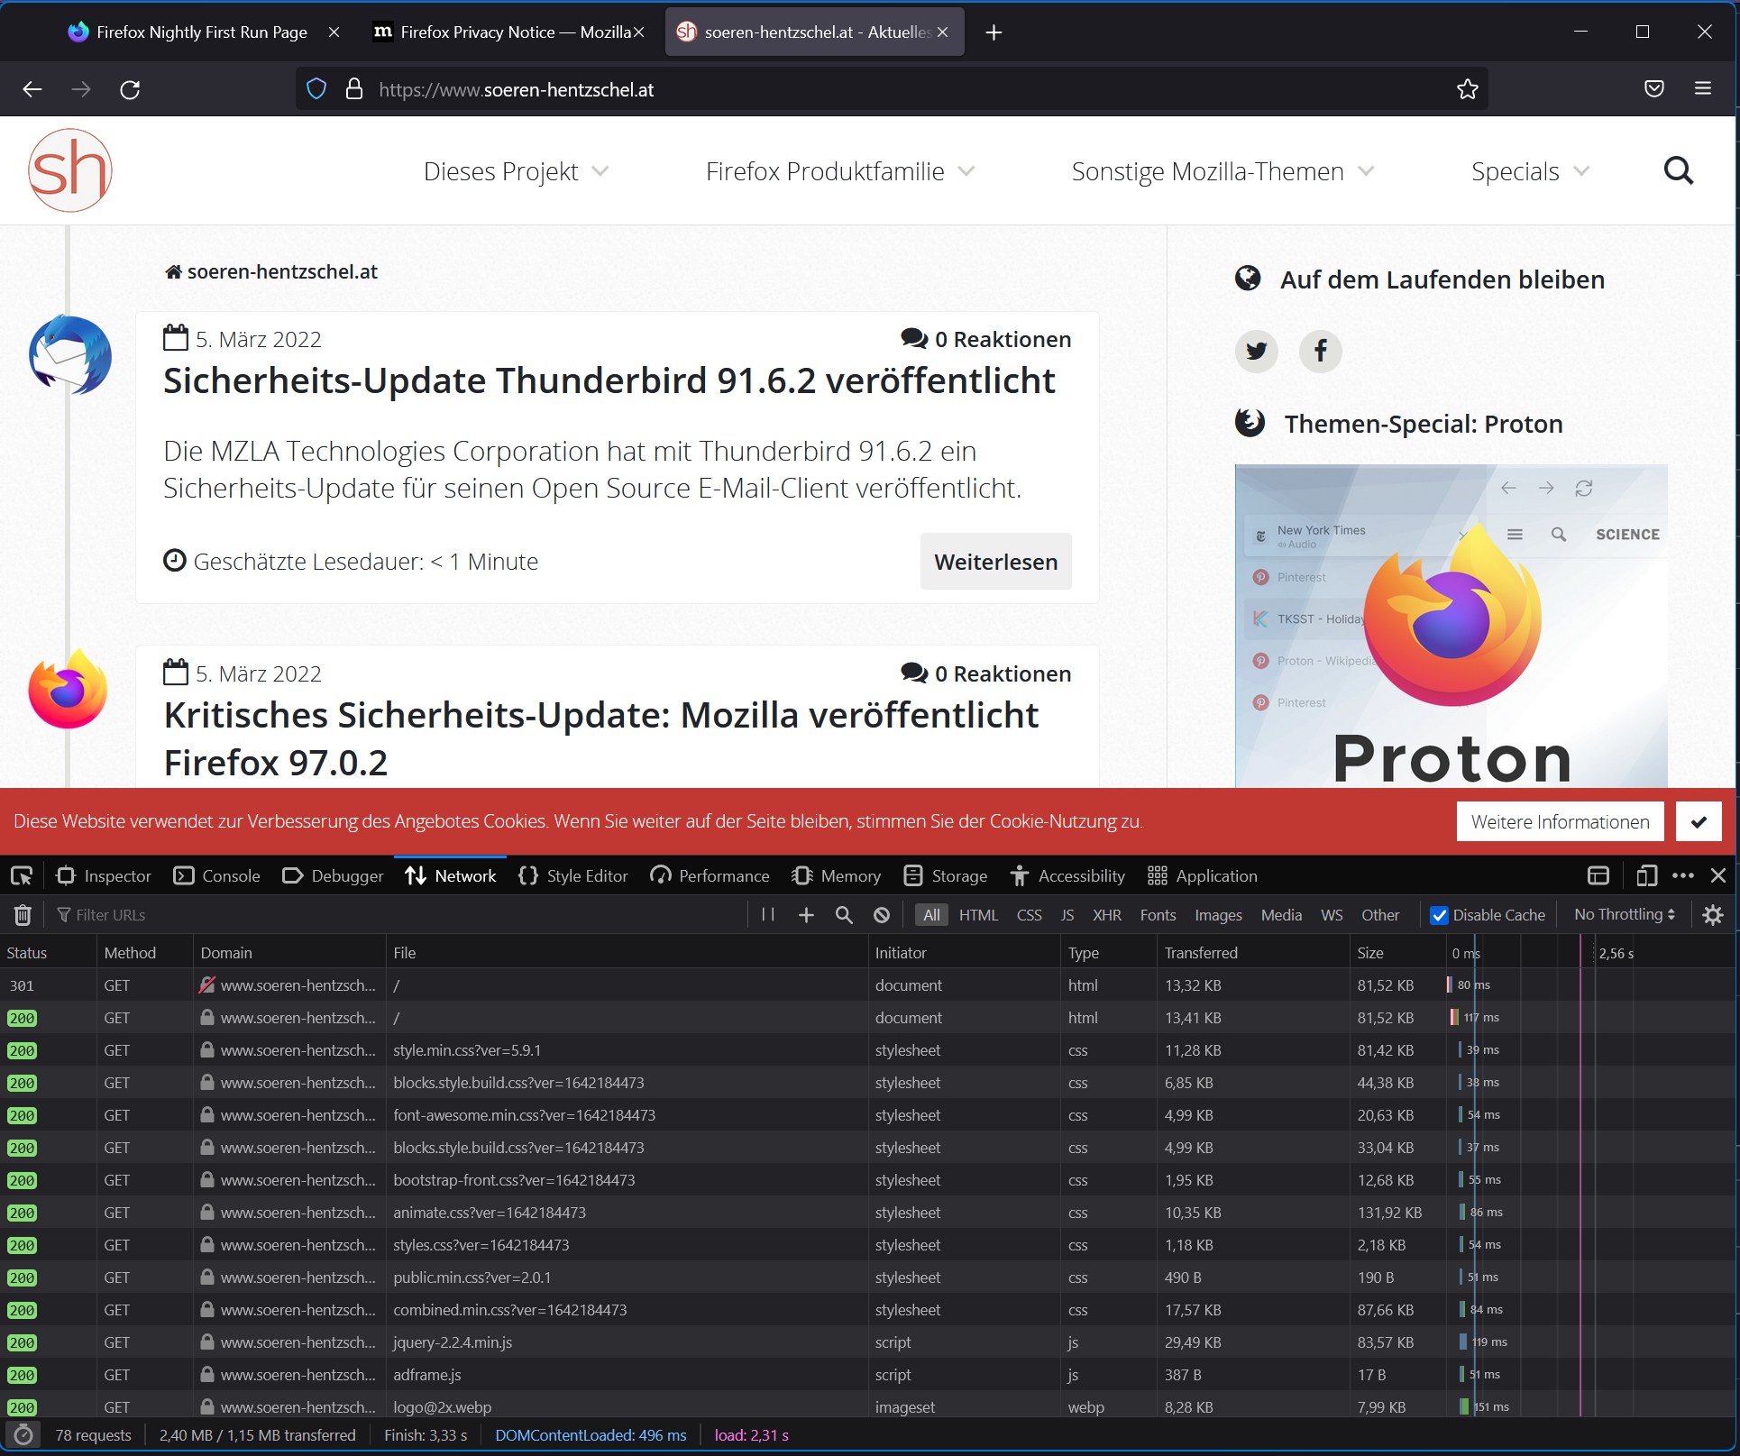Uncheck Disable Cache checkbox
The width and height of the screenshot is (1740, 1456).
(x=1440, y=915)
